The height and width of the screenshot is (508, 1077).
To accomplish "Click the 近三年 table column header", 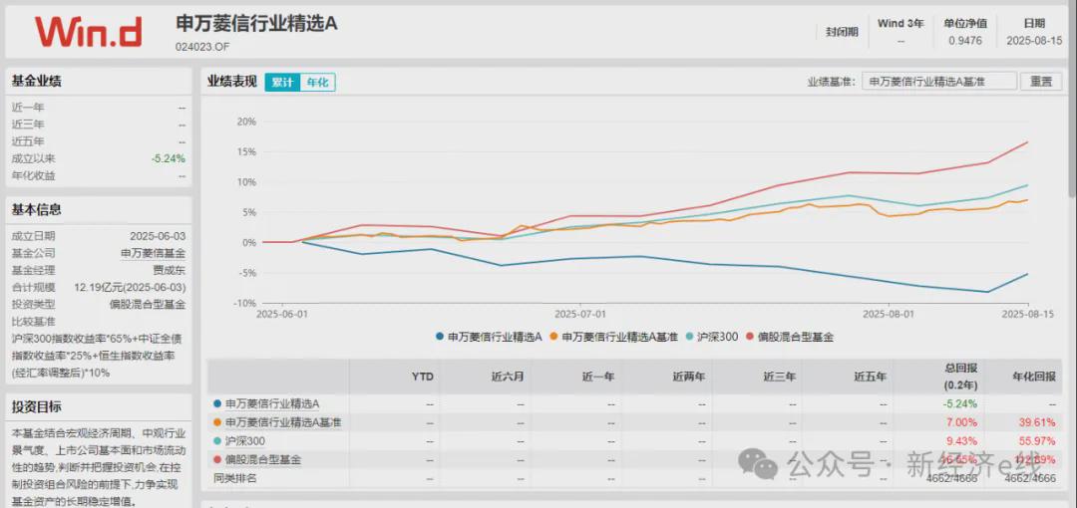I will (x=779, y=377).
